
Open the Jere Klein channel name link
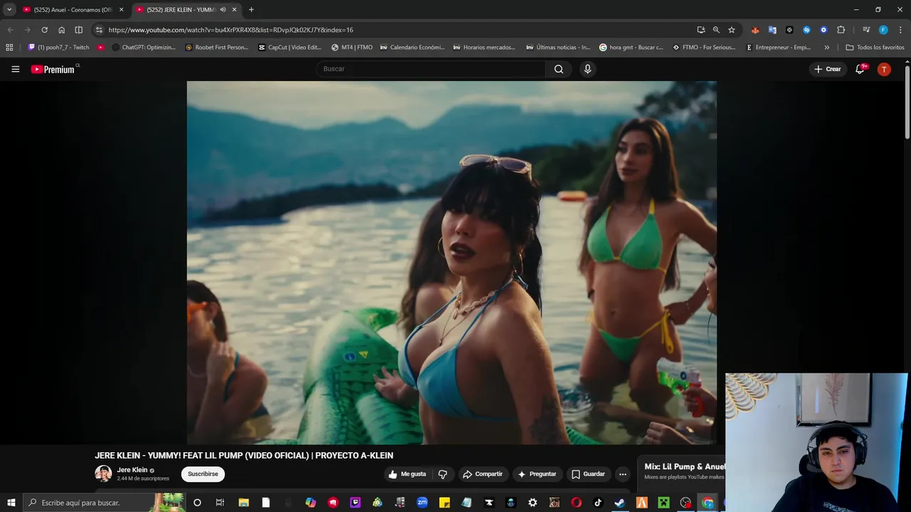132,470
